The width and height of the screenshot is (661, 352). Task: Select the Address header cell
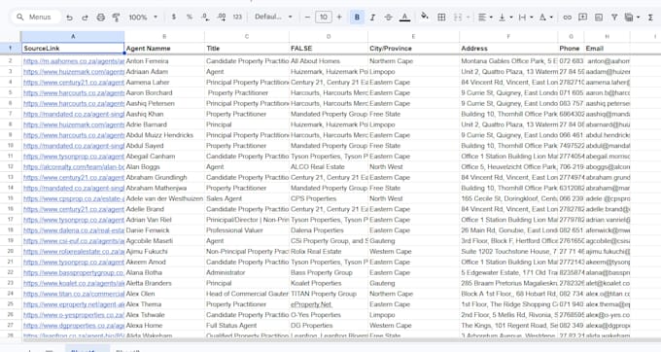(x=508, y=48)
